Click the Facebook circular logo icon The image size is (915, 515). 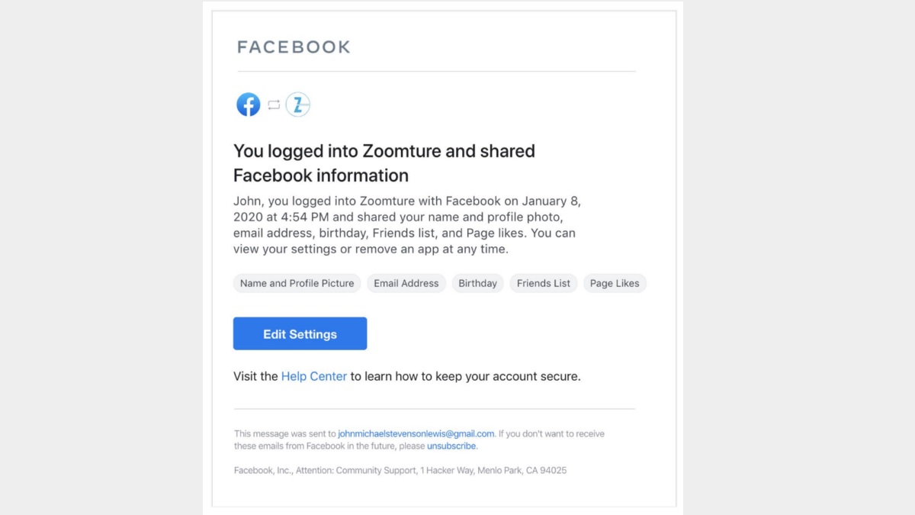coord(248,104)
